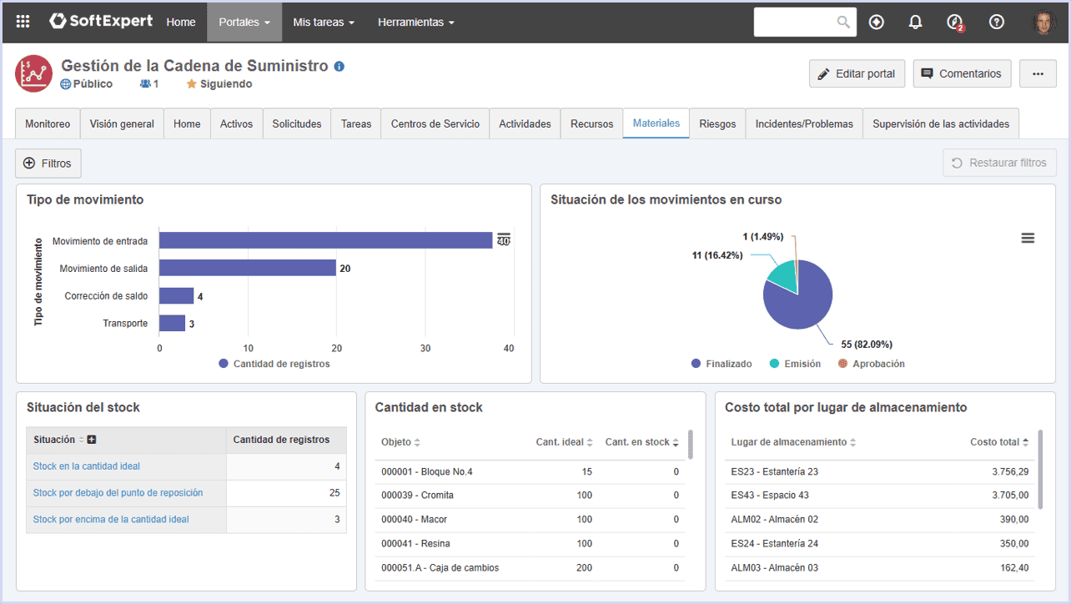Open the Comentarios button
The width and height of the screenshot is (1071, 604).
[962, 73]
